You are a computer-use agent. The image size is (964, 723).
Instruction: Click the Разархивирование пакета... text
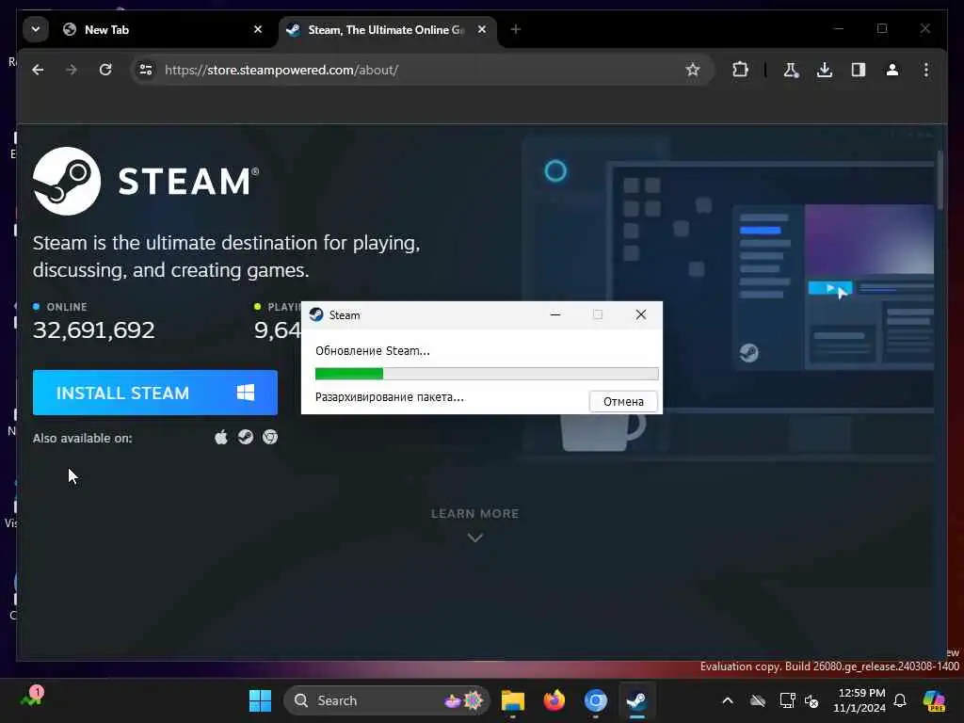pos(390,397)
